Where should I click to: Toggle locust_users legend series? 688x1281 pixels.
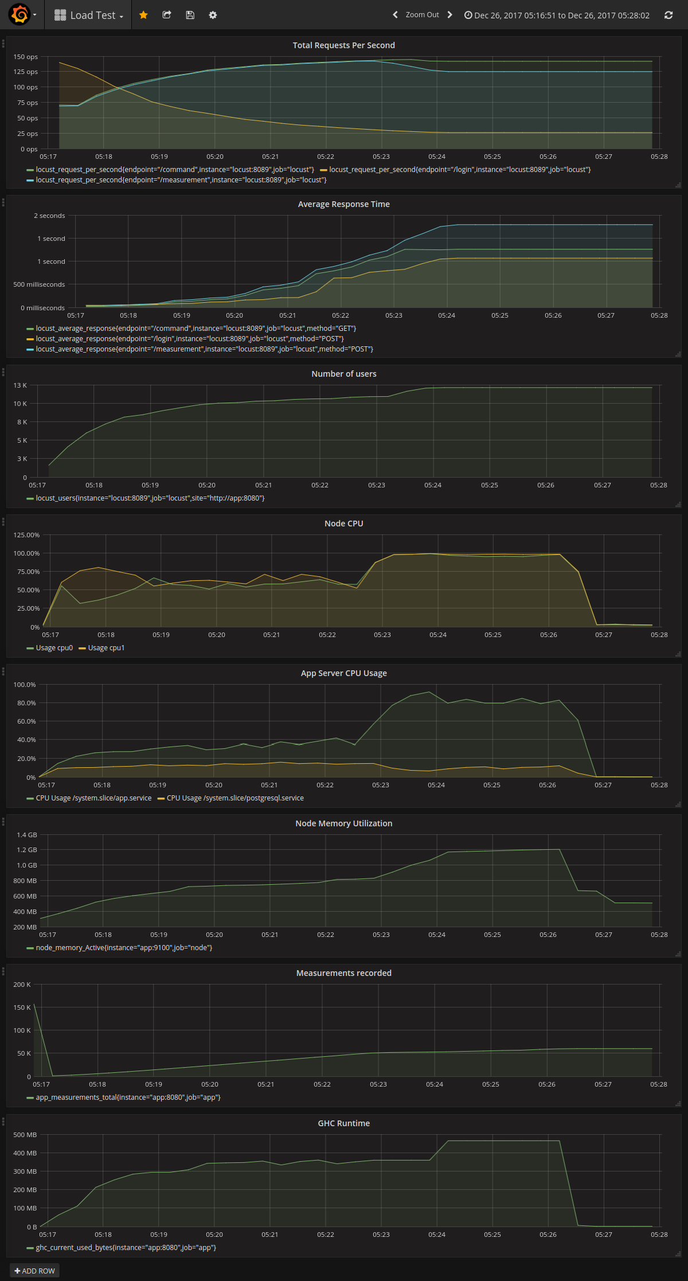150,498
